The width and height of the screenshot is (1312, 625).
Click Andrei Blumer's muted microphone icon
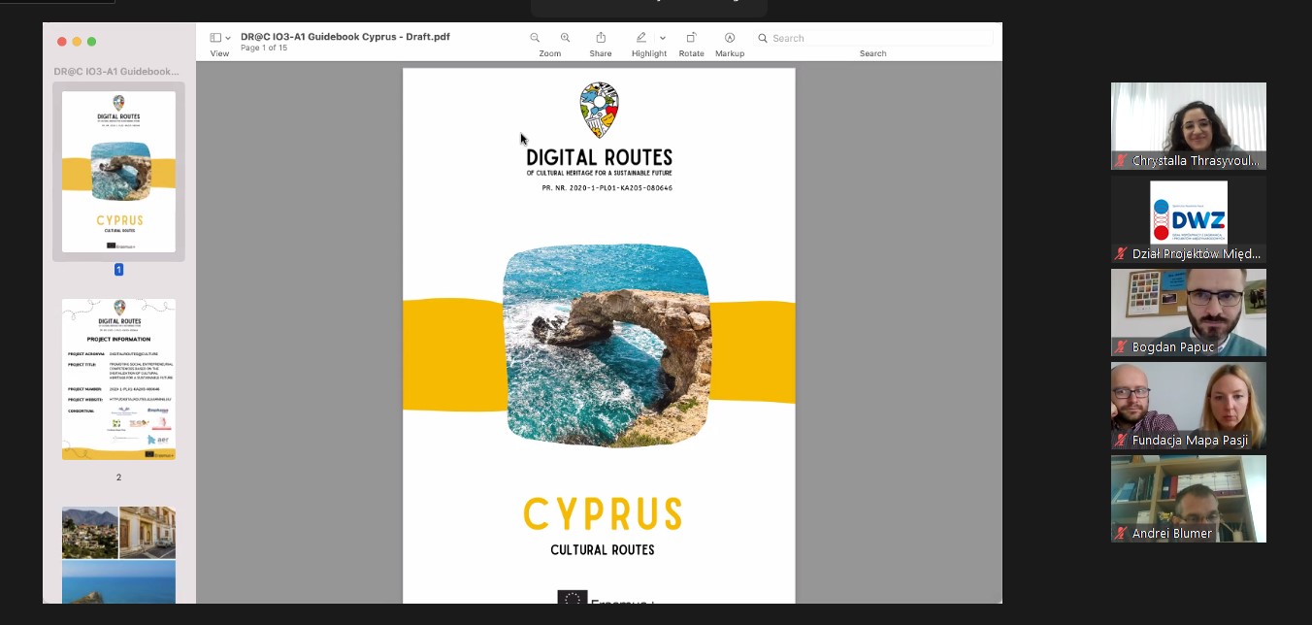[x=1121, y=534]
